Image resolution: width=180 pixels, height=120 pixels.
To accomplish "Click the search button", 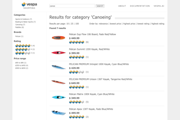I will [x=100, y=6].
